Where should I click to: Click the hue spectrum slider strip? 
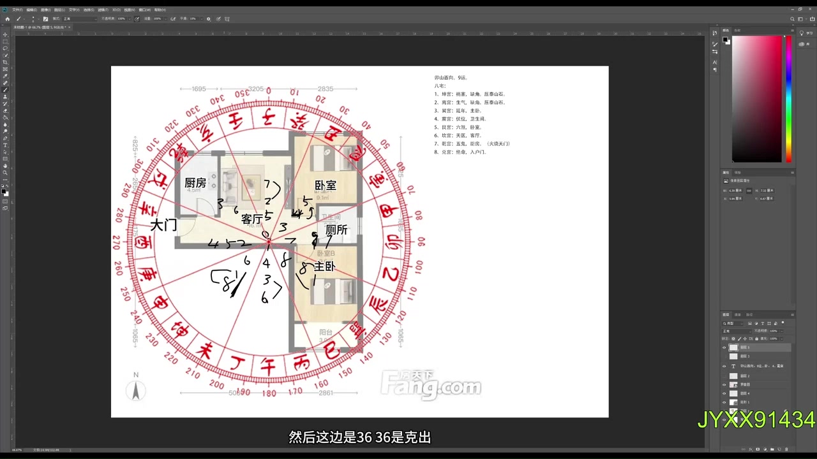point(789,99)
